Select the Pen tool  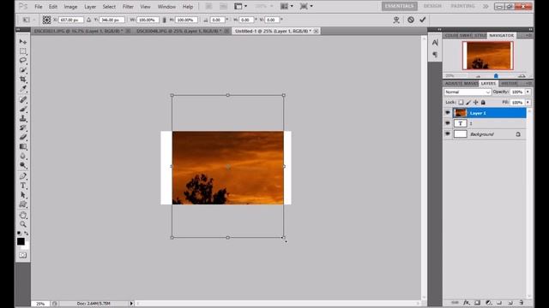pos(23,176)
